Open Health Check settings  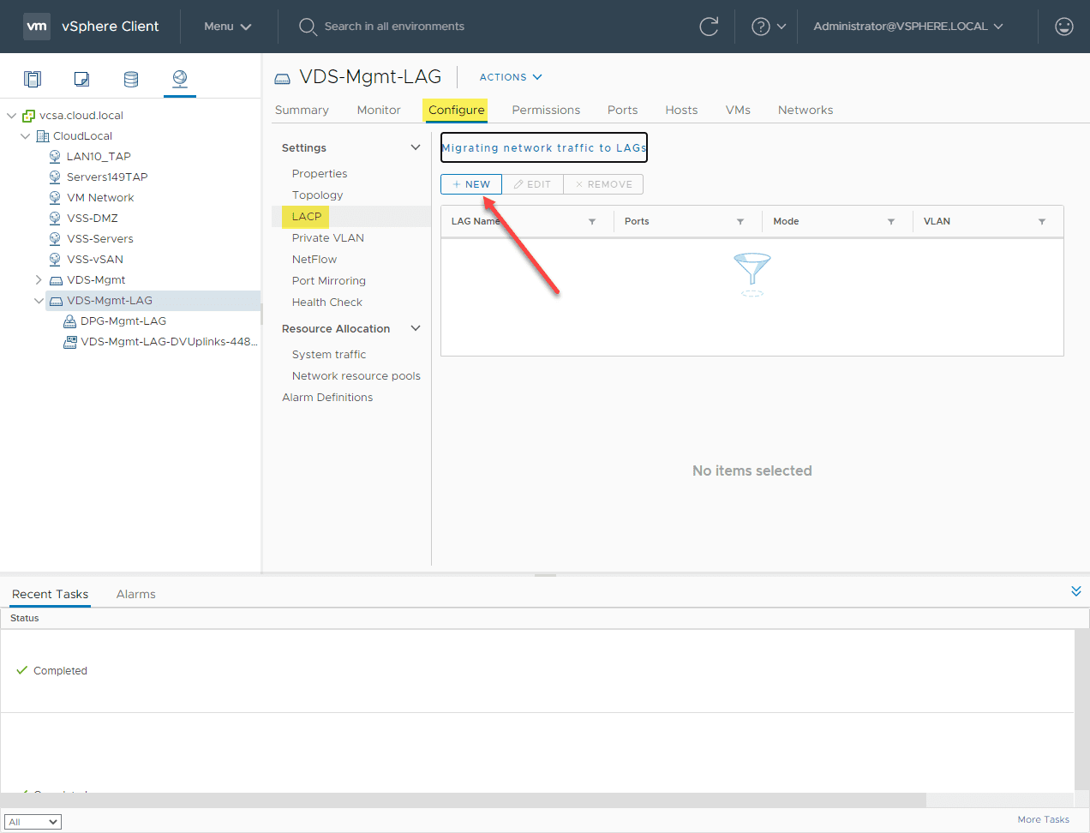tap(327, 302)
